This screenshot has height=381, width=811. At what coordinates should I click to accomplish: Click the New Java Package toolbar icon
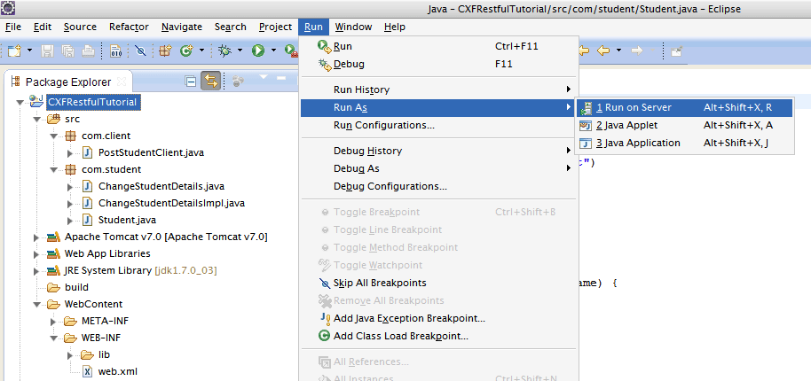pyautogui.click(x=165, y=51)
